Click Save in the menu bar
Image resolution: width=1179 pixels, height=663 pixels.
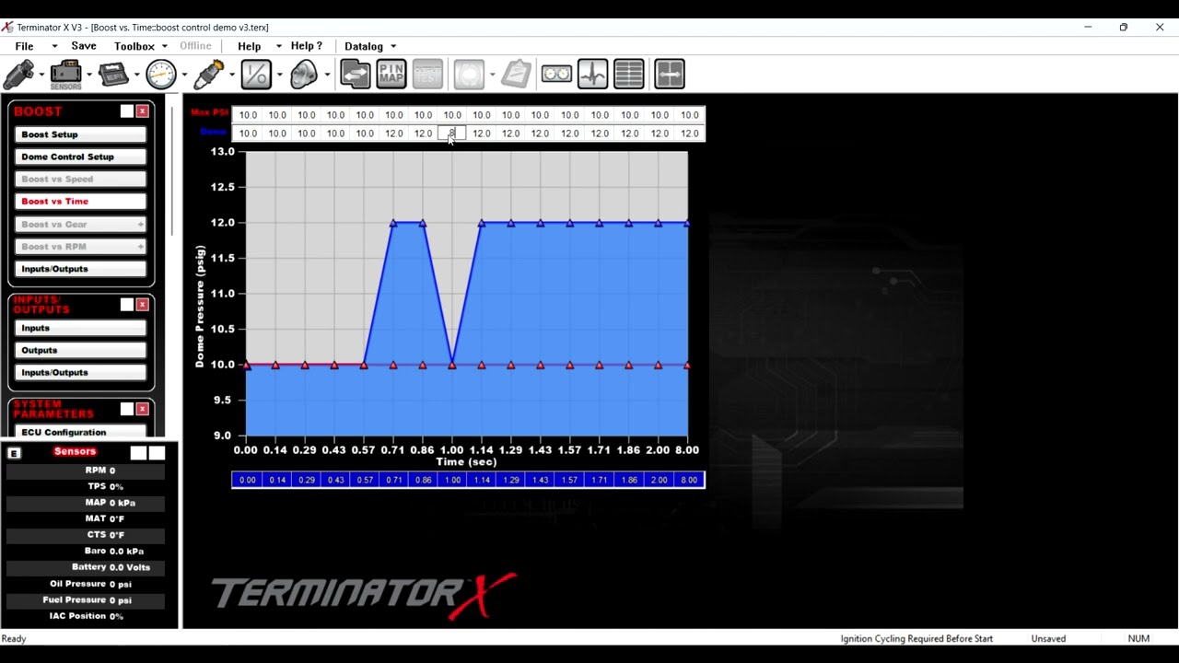[84, 46]
